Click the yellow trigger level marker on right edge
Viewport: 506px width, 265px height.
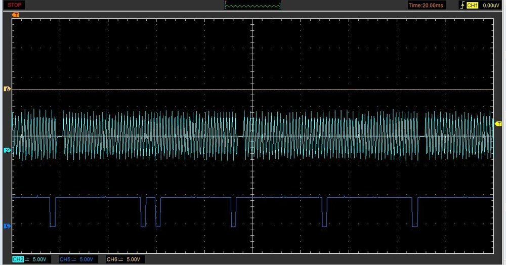point(498,124)
